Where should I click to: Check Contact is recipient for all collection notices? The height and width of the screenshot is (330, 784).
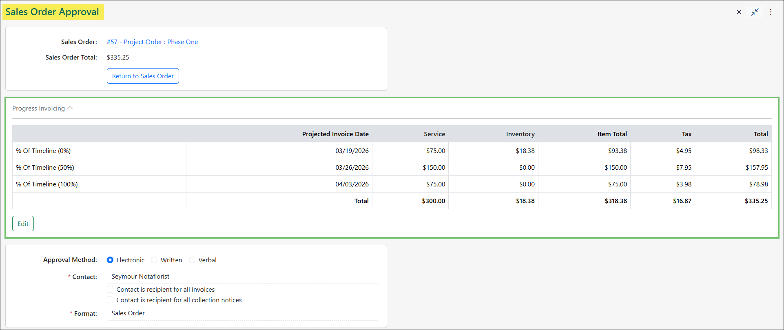tap(110, 300)
